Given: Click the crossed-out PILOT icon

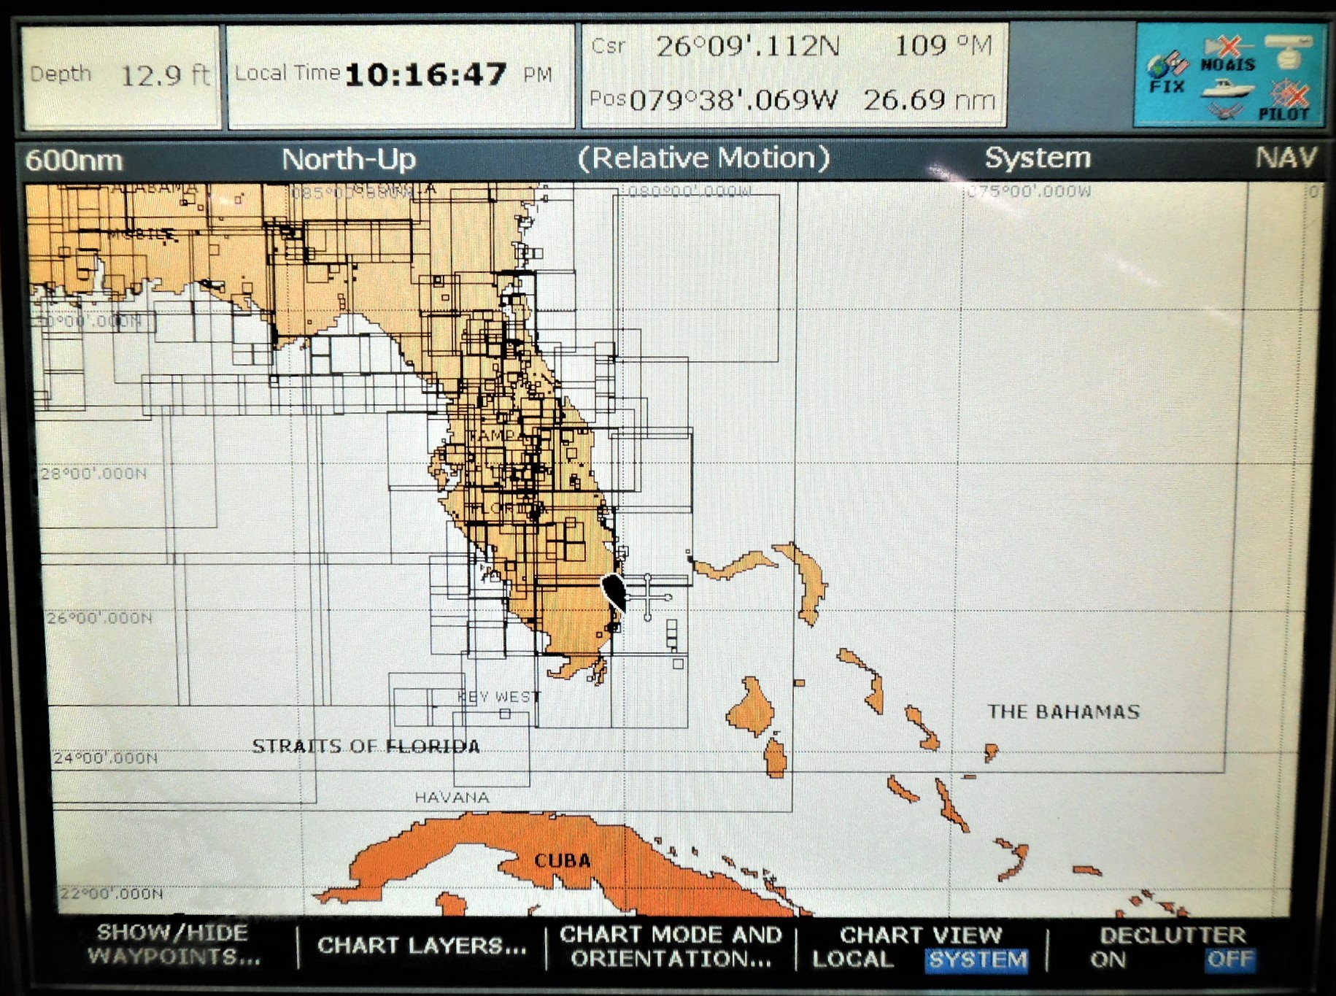Looking at the screenshot, I should coord(1290,96).
